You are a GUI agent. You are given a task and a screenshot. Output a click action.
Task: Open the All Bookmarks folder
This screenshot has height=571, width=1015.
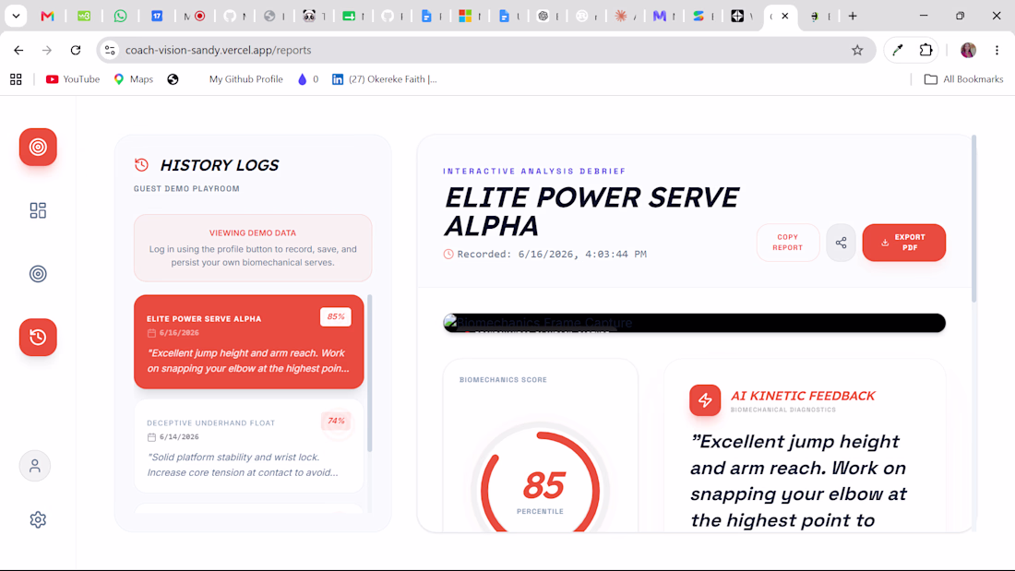click(x=964, y=79)
